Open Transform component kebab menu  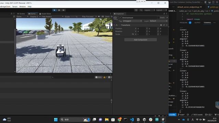167,25
